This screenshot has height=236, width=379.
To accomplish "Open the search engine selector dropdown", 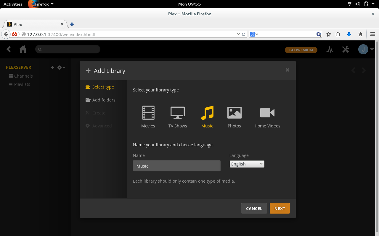I will point(254,34).
